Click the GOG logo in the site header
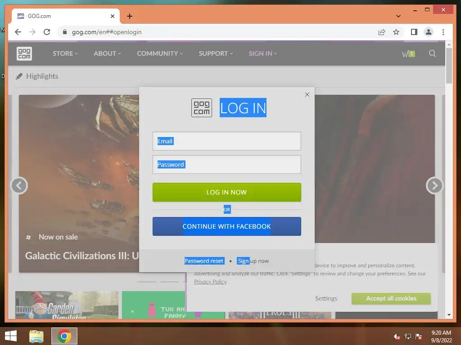461x345 pixels. [24, 54]
